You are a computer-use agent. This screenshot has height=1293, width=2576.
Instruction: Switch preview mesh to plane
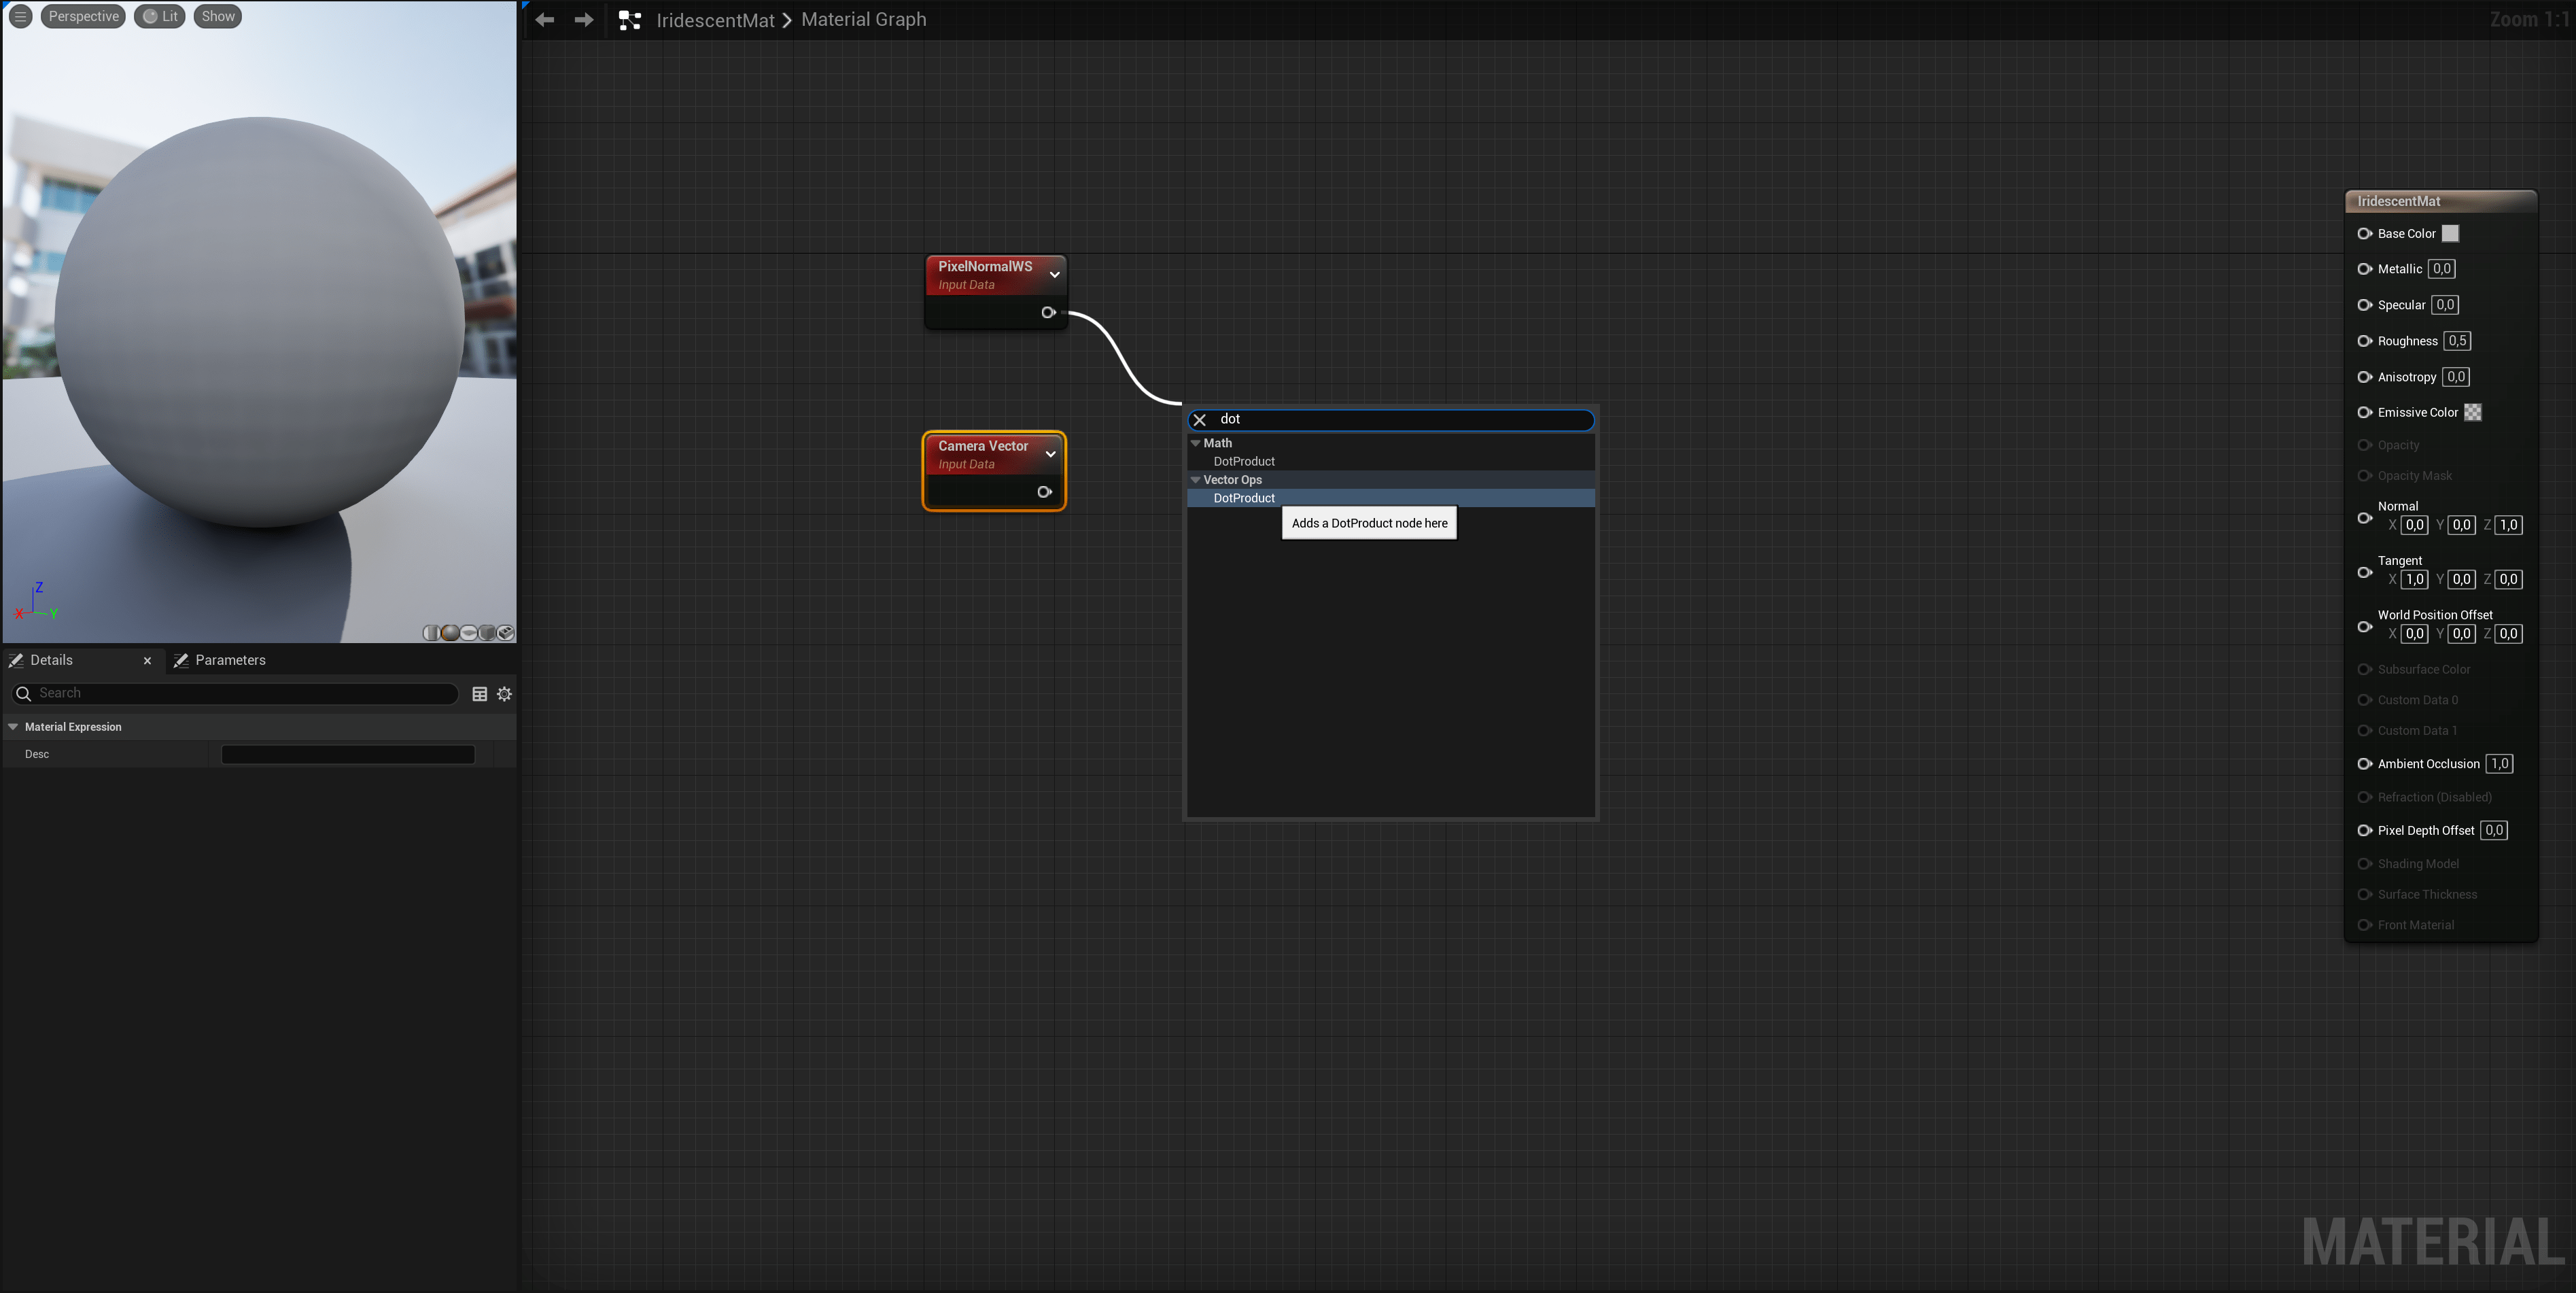(469, 633)
